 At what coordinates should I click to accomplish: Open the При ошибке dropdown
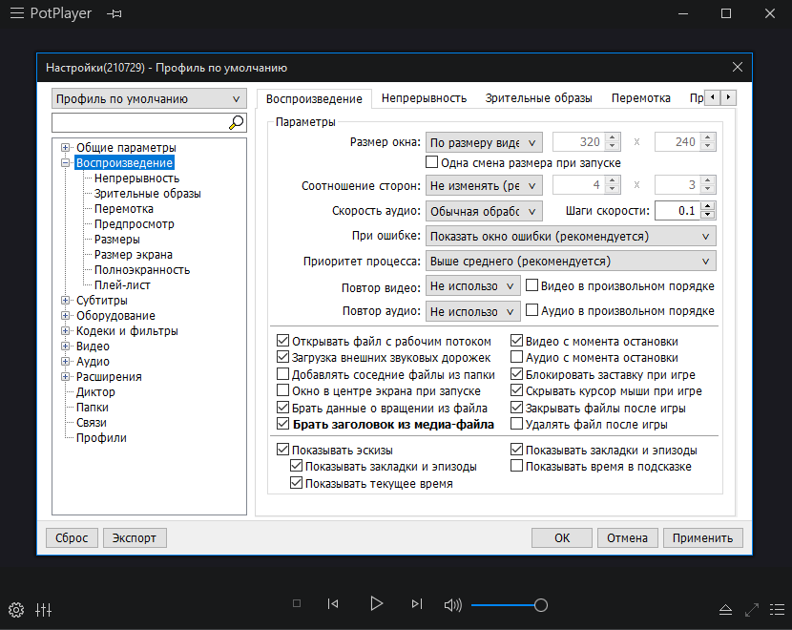coord(571,236)
